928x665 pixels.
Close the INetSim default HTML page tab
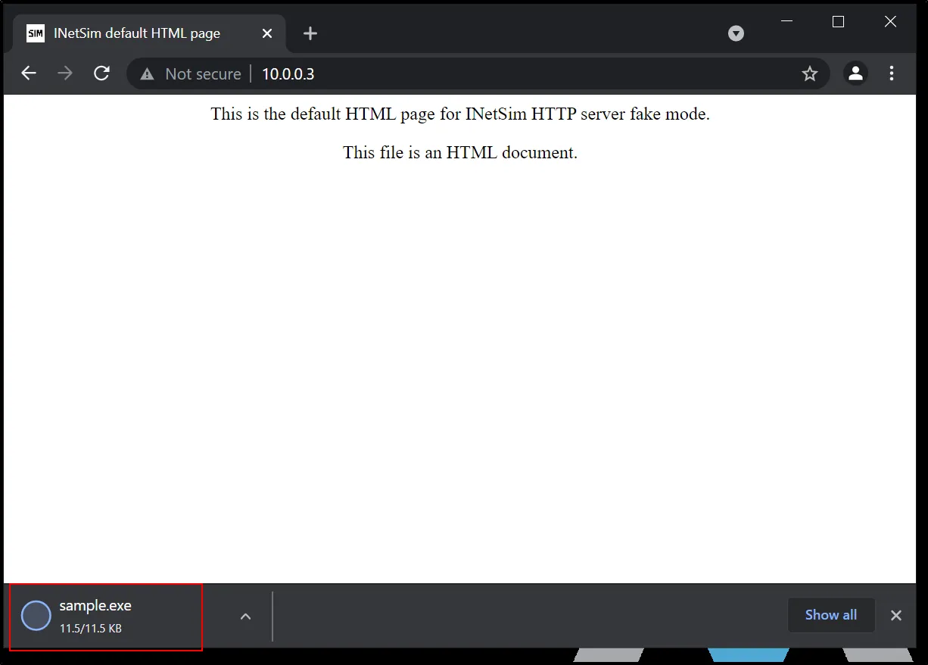click(267, 33)
